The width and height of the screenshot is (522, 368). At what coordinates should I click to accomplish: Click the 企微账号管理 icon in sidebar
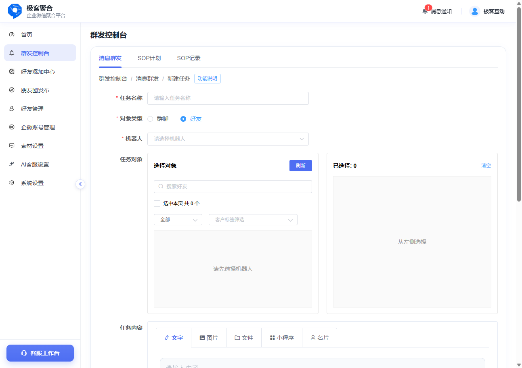pos(12,127)
